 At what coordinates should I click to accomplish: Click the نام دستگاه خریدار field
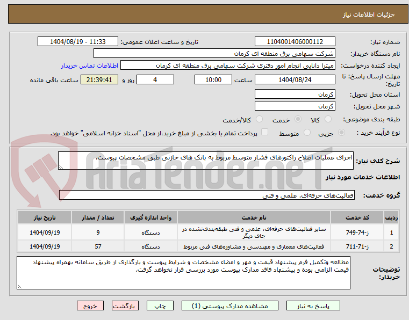214,53
